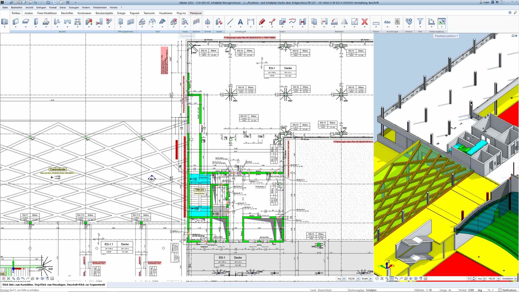Toggle navigation mode in 3D viewport toolbar
Screen dimensions: 519x292
[391, 278]
